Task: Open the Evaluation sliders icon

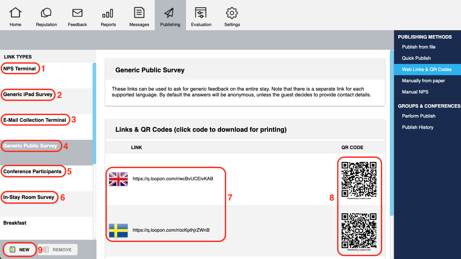Action: pos(201,13)
